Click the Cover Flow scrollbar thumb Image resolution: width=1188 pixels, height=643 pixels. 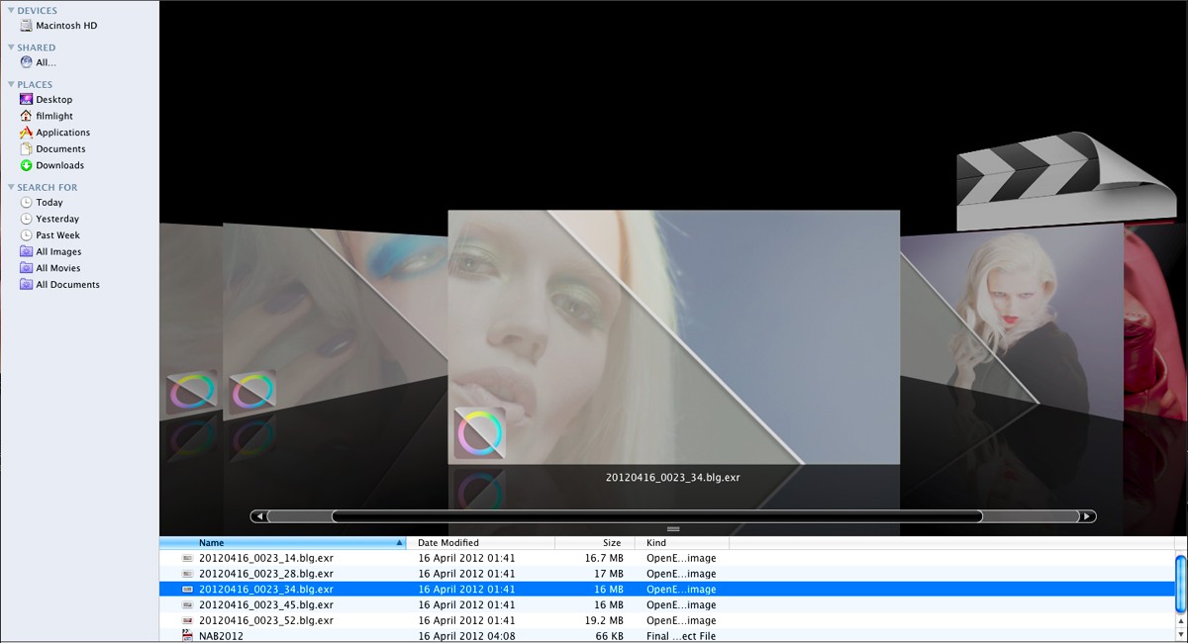pos(656,516)
